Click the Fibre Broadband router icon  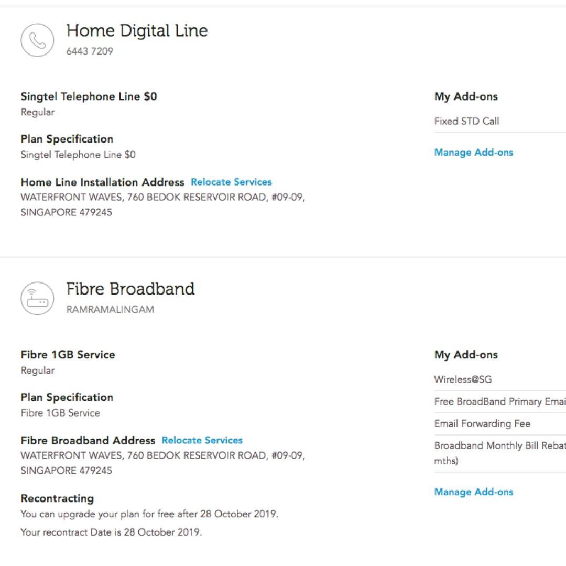pos(37,298)
